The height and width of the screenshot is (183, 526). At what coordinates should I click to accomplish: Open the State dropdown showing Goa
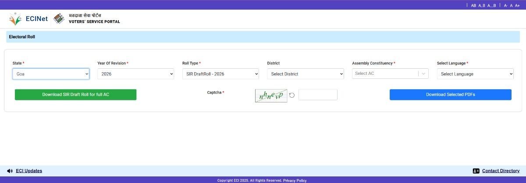pyautogui.click(x=51, y=74)
